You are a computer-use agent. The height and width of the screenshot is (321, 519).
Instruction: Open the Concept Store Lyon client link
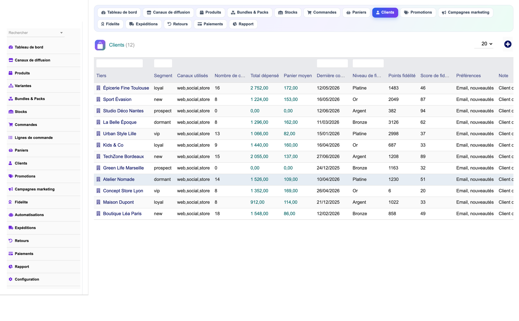[123, 191]
